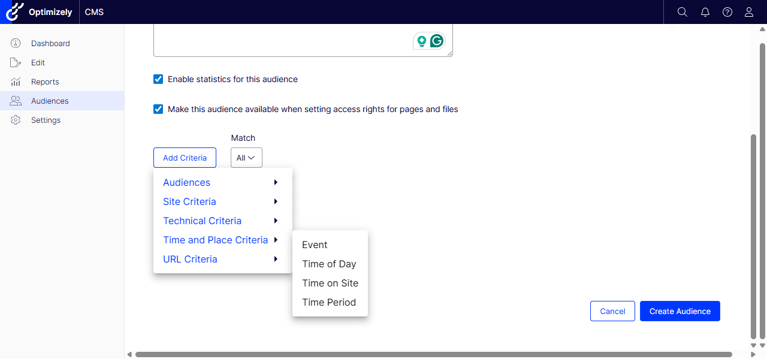Screen dimensions: 767x359
Task: Open the Match All dropdown
Action: pyautogui.click(x=246, y=158)
